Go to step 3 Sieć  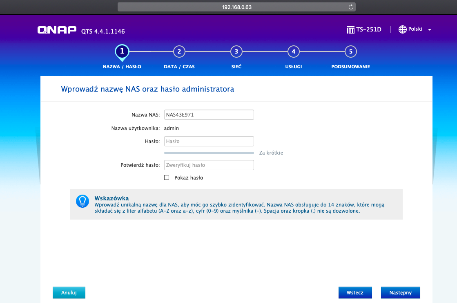pyautogui.click(x=236, y=52)
